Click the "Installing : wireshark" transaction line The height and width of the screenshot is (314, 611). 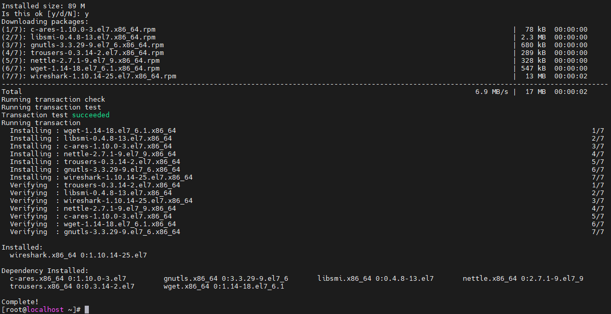click(x=101, y=178)
